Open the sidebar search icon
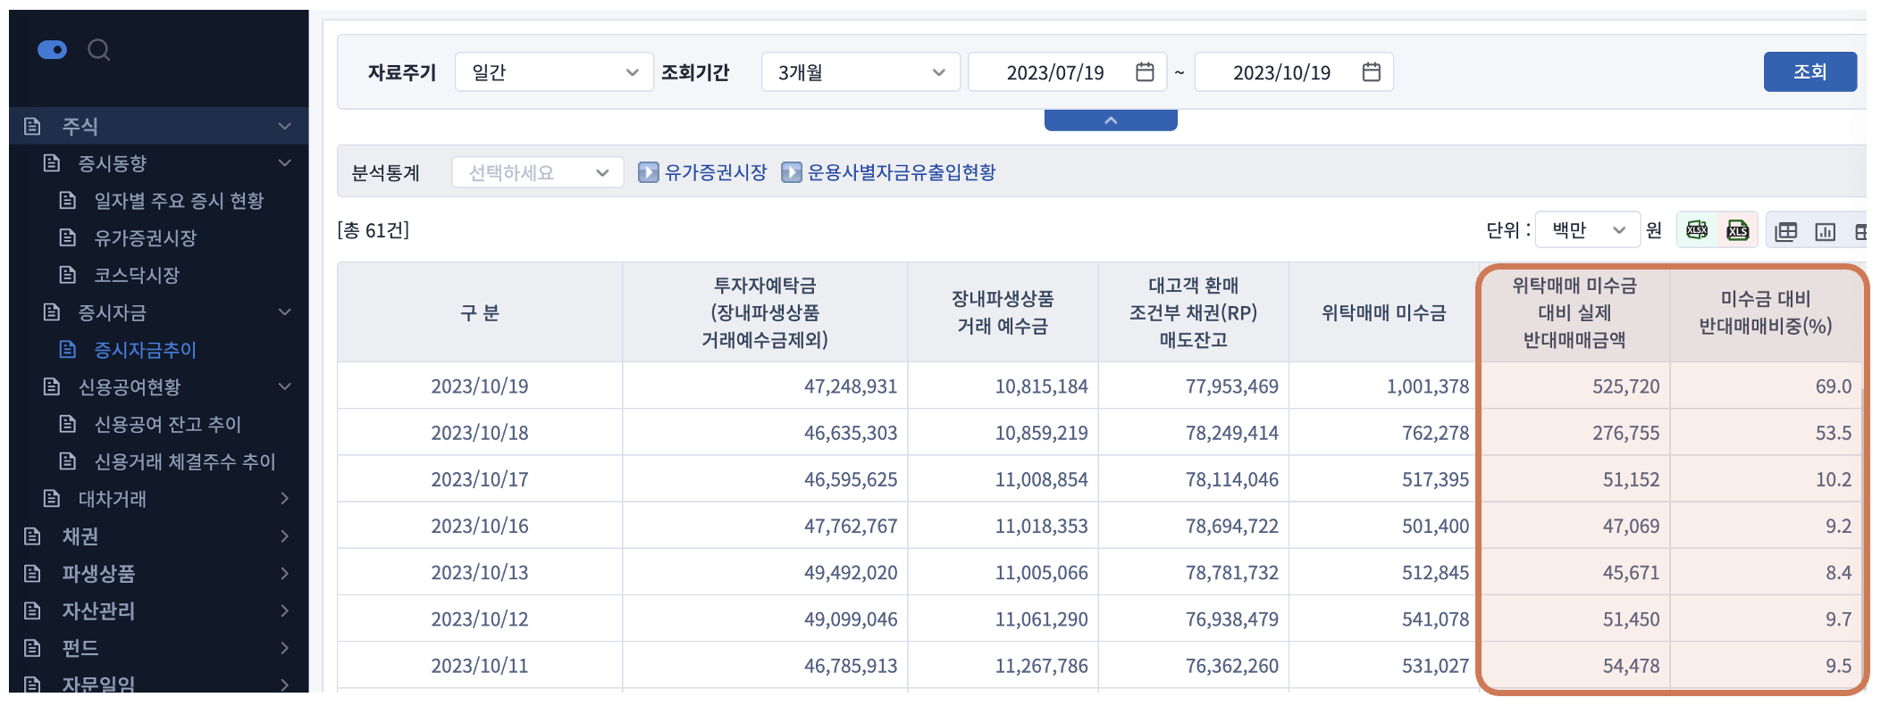 pyautogui.click(x=98, y=50)
